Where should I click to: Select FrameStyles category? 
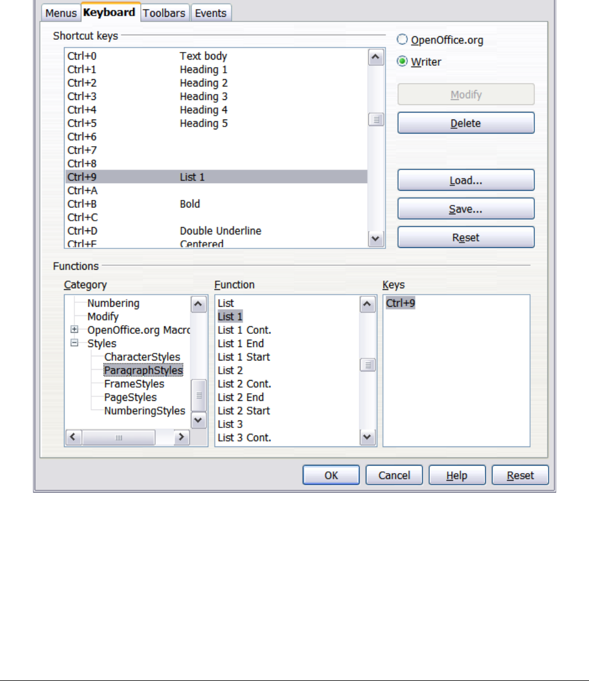pyautogui.click(x=134, y=384)
